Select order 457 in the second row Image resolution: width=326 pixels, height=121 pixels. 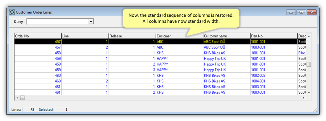pyautogui.click(x=38, y=47)
